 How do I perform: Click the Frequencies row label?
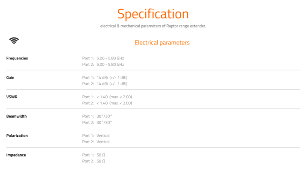point(17,58)
